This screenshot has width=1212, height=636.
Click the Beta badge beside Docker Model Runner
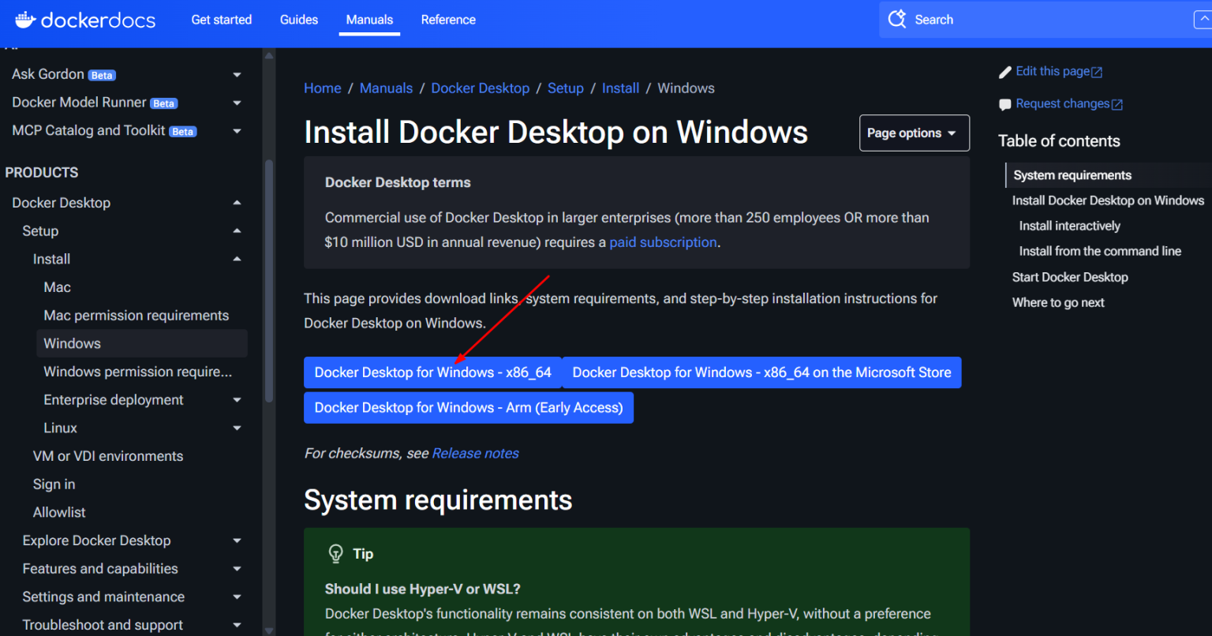(164, 103)
